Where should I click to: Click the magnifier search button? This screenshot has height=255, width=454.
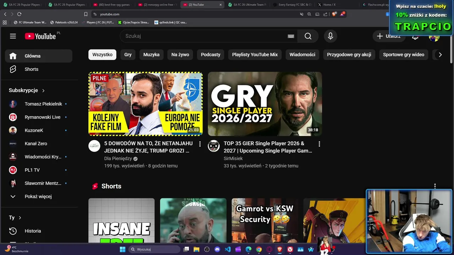click(308, 36)
